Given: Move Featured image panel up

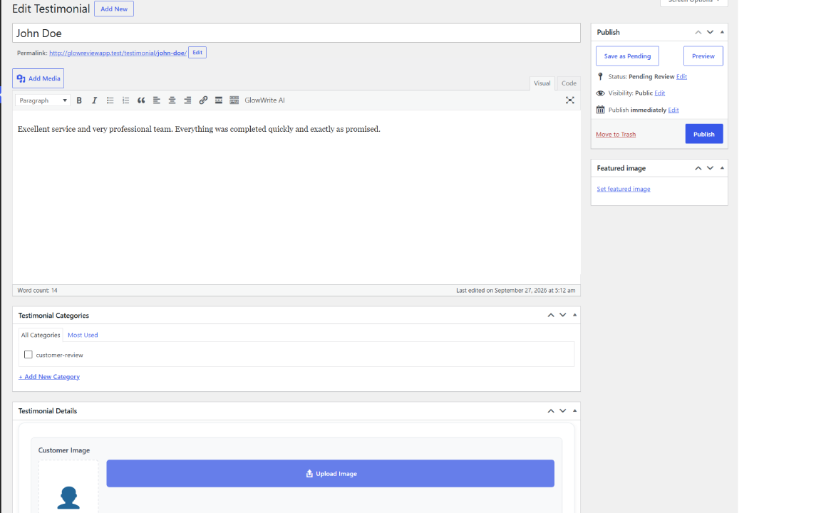Looking at the screenshot, I should click(x=698, y=169).
